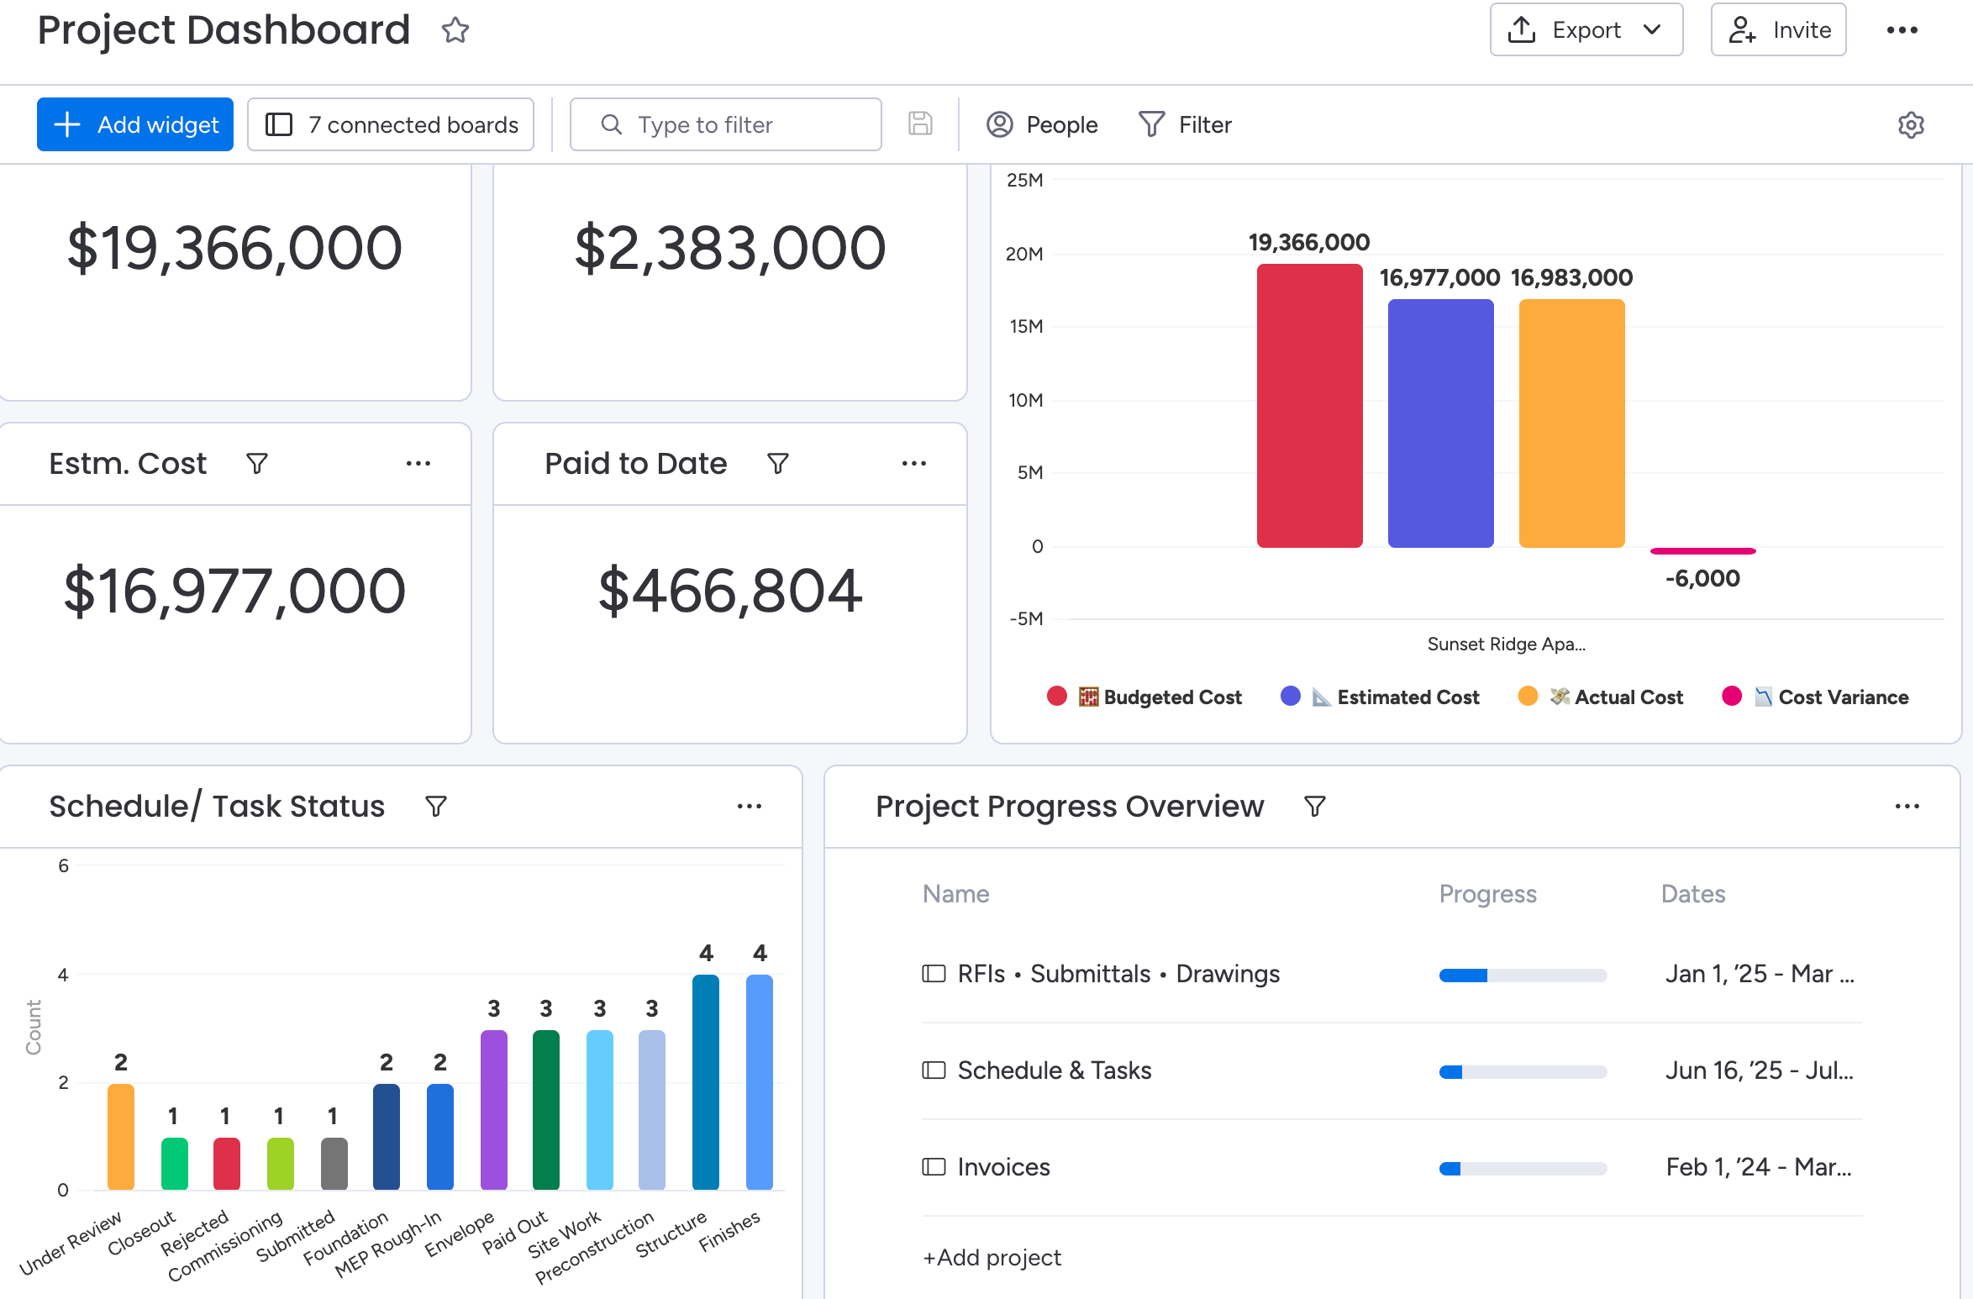Click the +Add project link
This screenshot has width=1973, height=1299.
tap(992, 1257)
